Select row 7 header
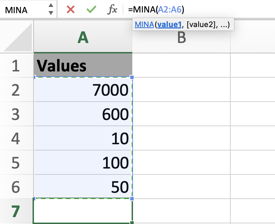275x224 pixels. pyautogui.click(x=16, y=211)
